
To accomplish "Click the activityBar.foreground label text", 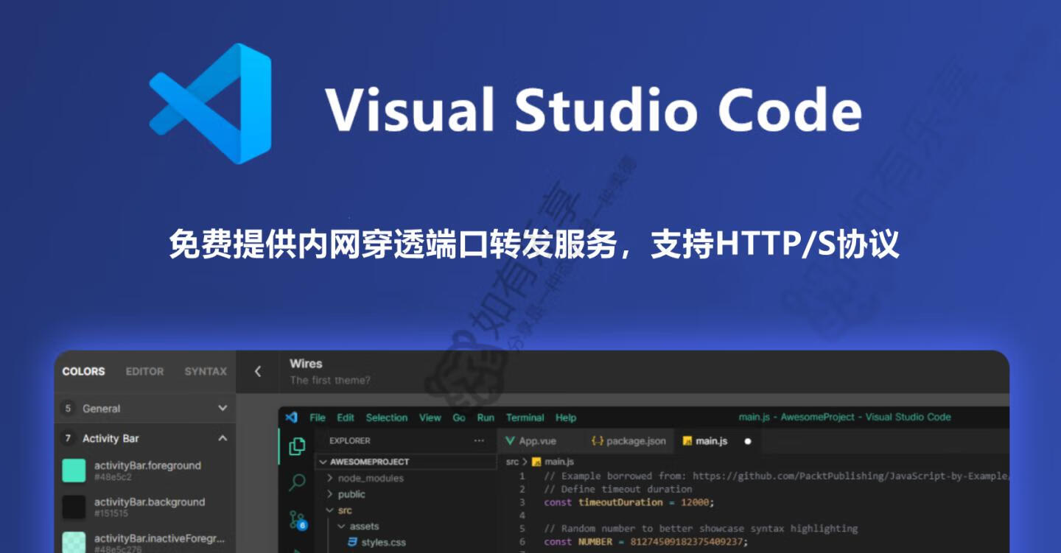I will coord(147,465).
